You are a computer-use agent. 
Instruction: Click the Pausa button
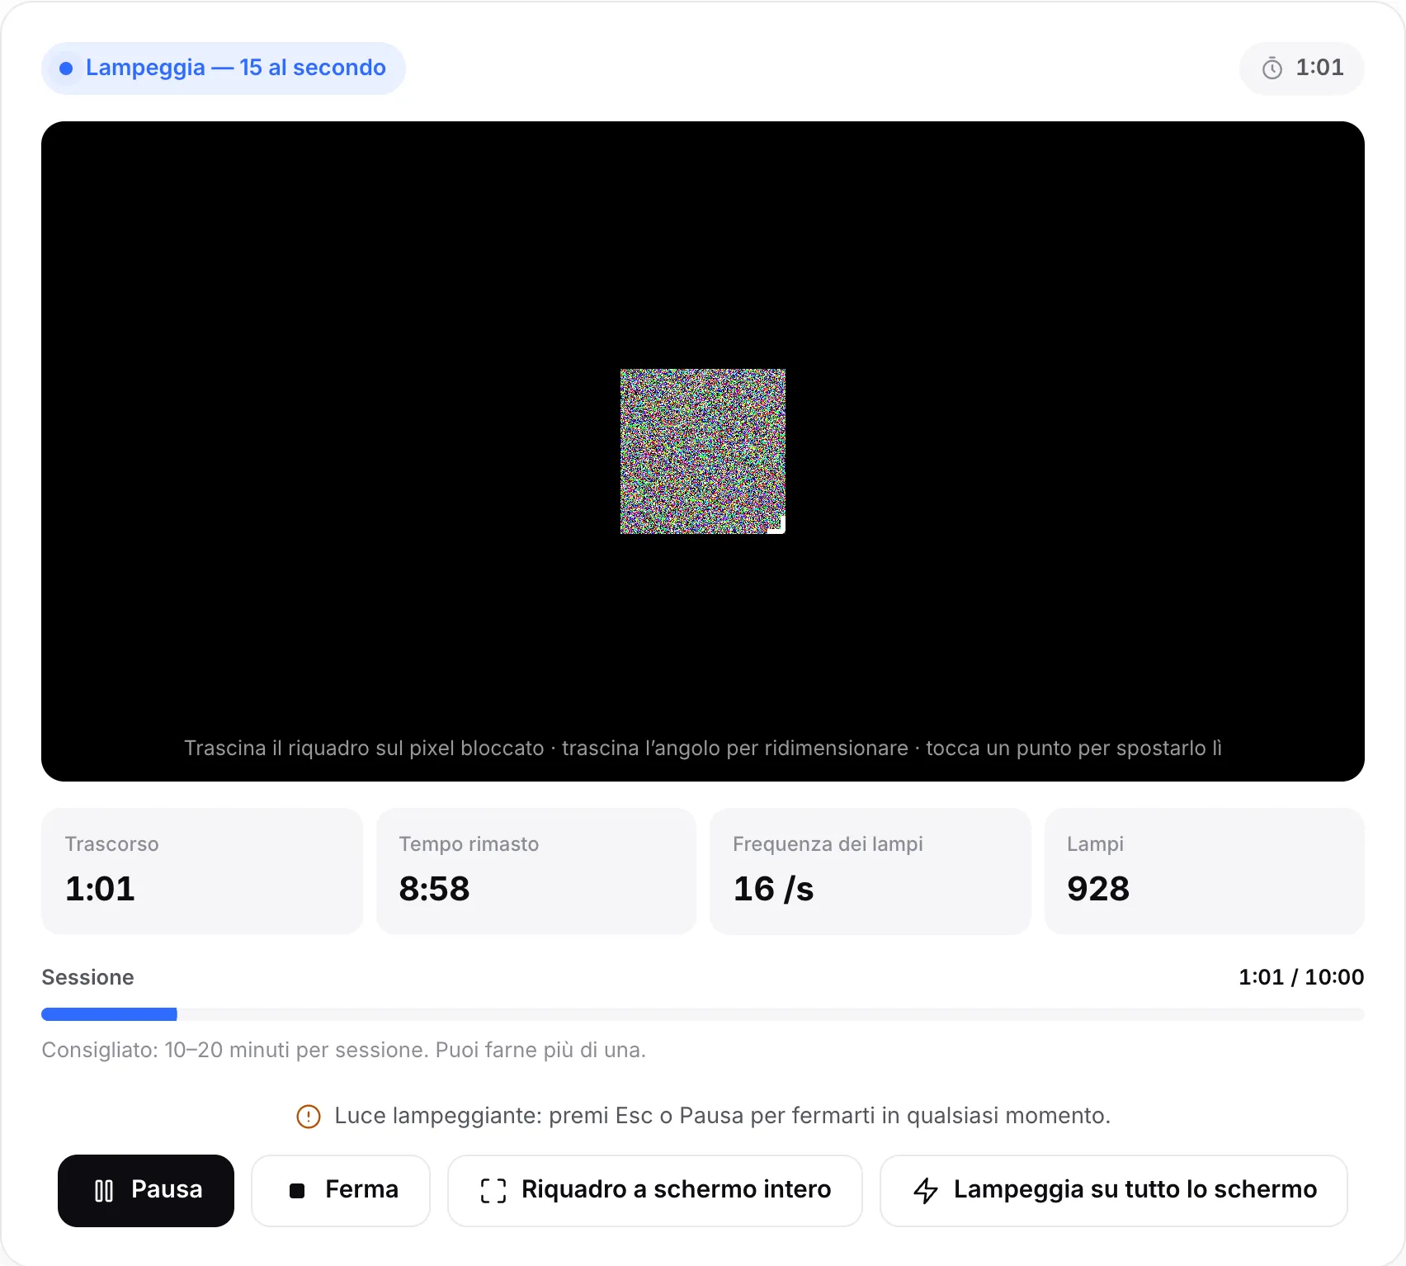[146, 1190]
